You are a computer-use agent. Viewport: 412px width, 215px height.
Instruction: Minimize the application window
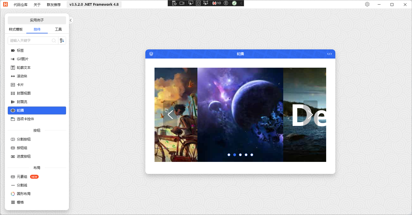[379, 4]
